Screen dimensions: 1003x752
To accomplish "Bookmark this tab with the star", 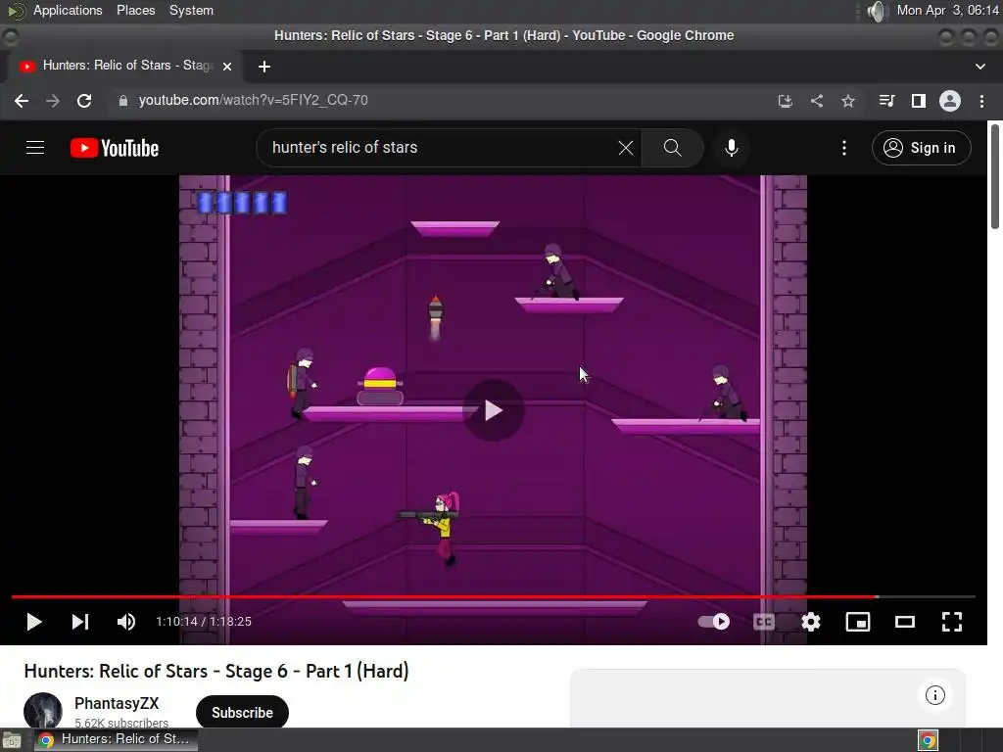I will click(848, 101).
